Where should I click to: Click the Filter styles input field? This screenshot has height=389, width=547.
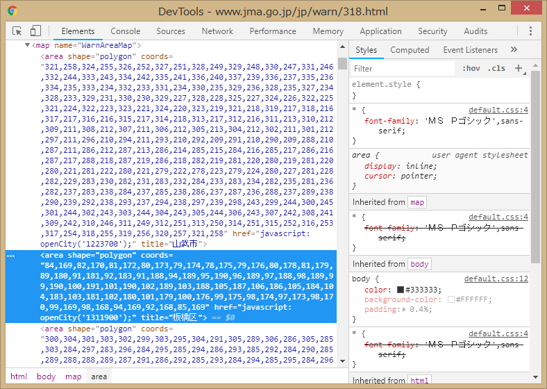403,68
